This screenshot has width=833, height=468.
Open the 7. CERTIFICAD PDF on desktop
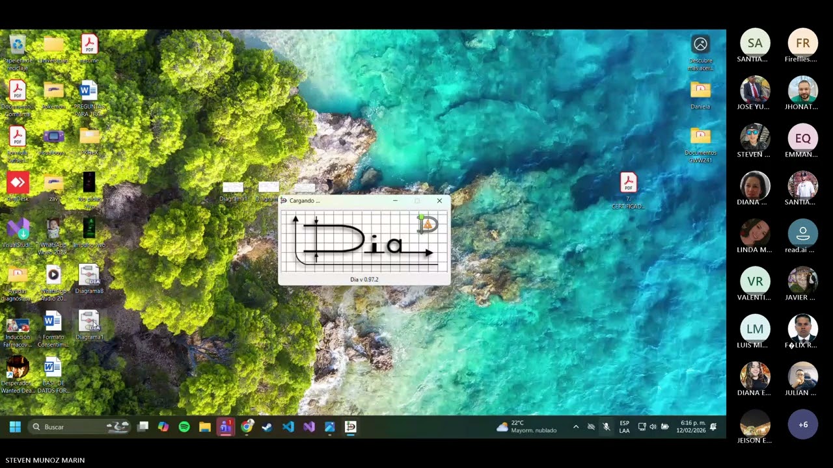click(628, 191)
